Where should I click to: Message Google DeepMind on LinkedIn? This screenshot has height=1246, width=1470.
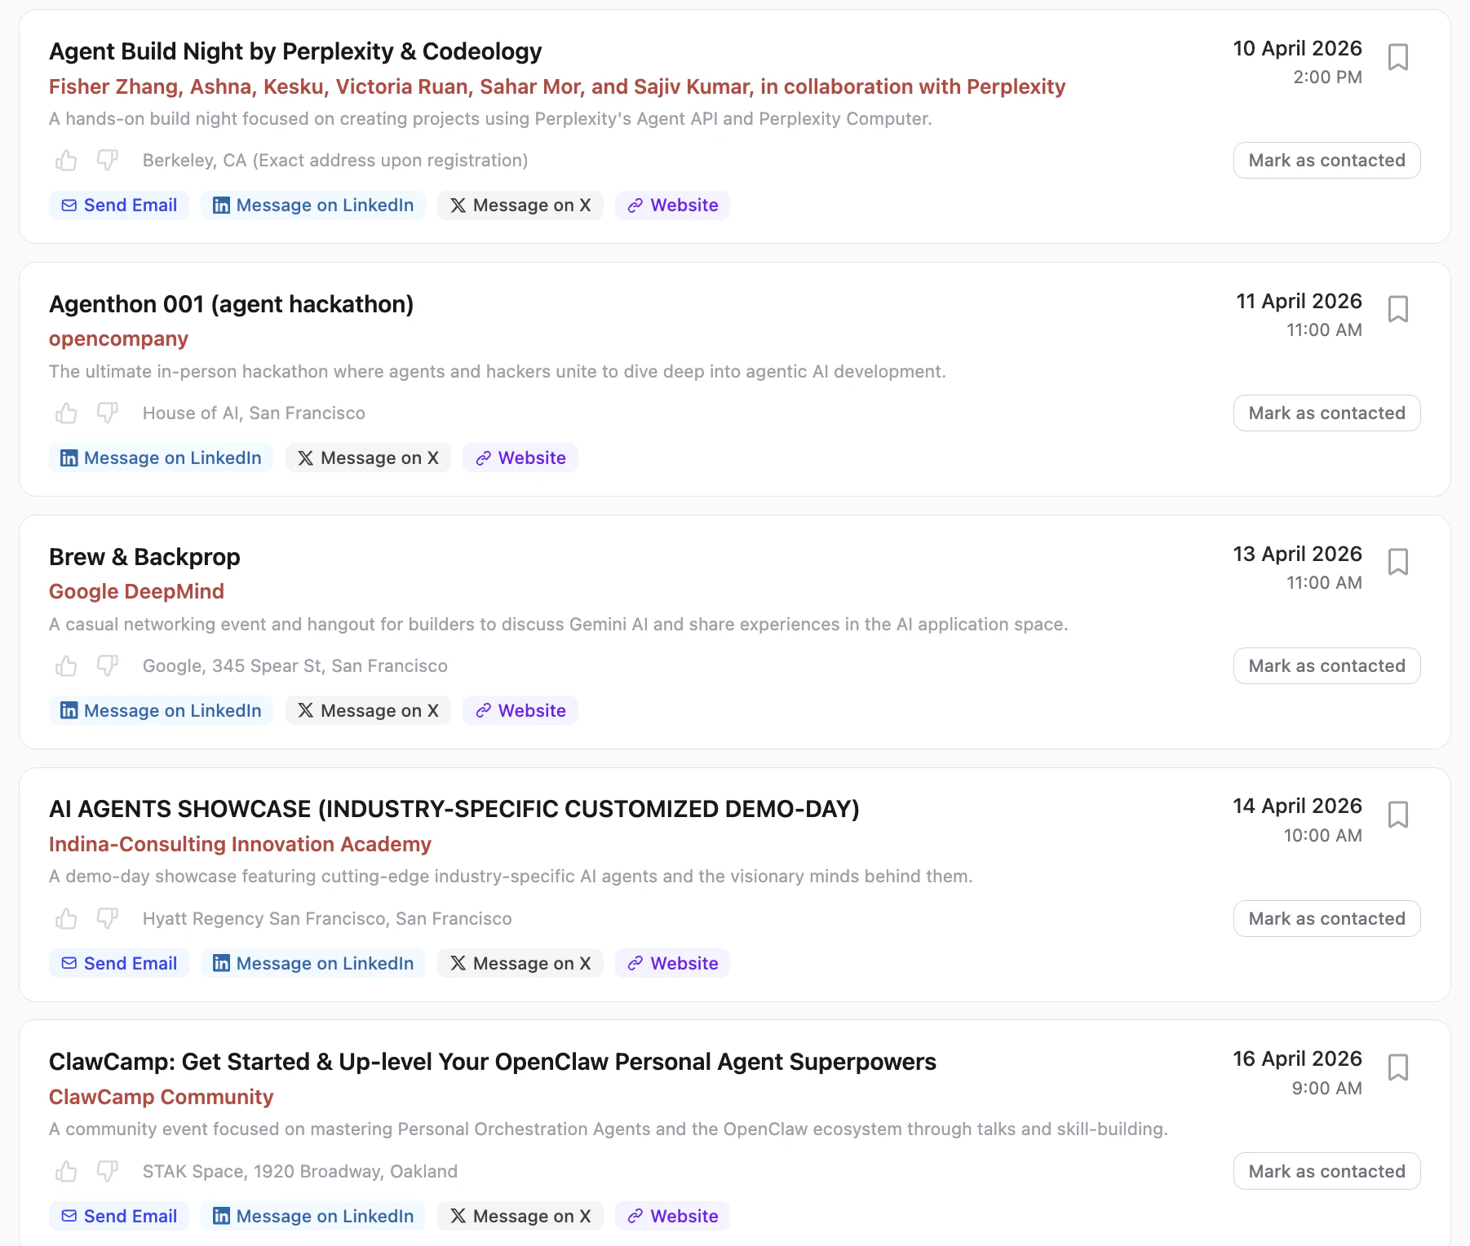[161, 710]
